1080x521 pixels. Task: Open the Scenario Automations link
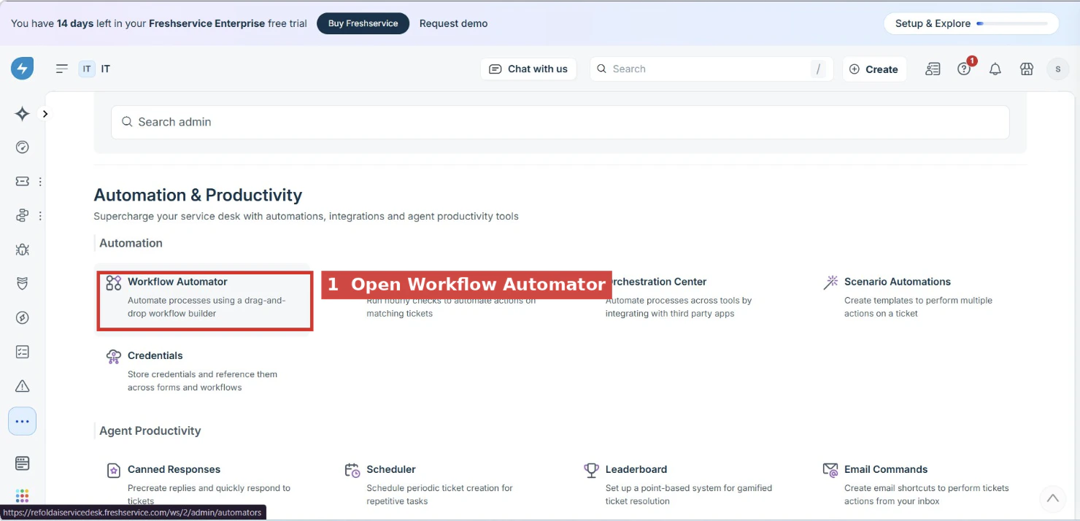[897, 282]
